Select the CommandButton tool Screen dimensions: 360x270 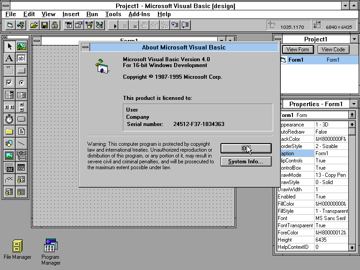tap(21, 71)
